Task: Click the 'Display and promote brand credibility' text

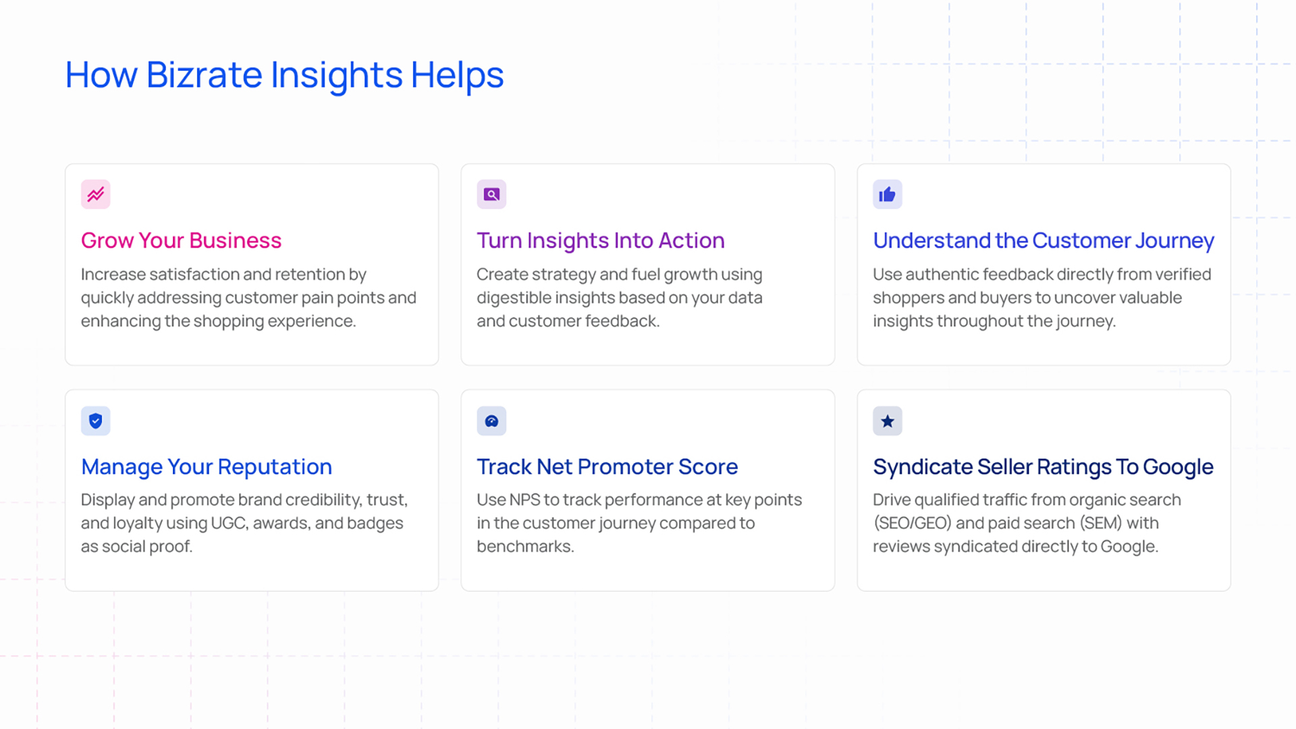Action: tap(244, 523)
